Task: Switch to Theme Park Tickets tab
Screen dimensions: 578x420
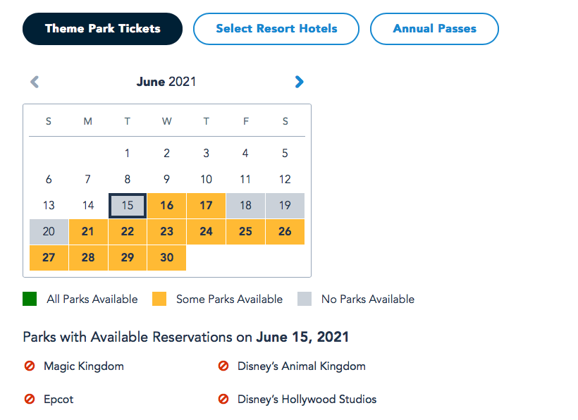Action: tap(103, 29)
